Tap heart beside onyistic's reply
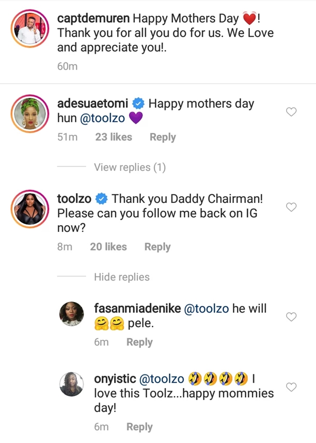This screenshot has width=316, height=443. point(291,387)
